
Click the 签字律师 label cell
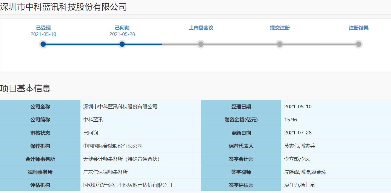241,172
